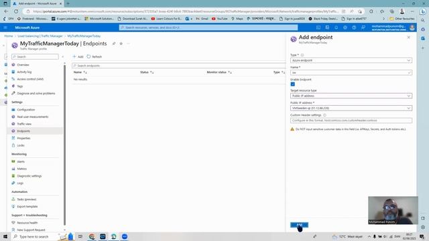Click Add endpoint toolbar button
The height and width of the screenshot is (241, 429).
pos(78,56)
